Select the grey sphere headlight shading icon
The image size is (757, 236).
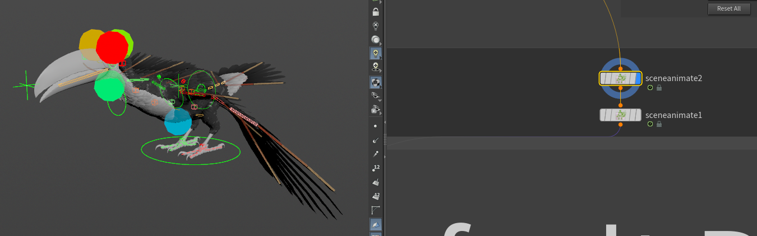pyautogui.click(x=376, y=40)
